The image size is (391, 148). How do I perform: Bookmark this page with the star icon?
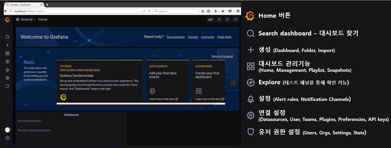click(x=203, y=11)
